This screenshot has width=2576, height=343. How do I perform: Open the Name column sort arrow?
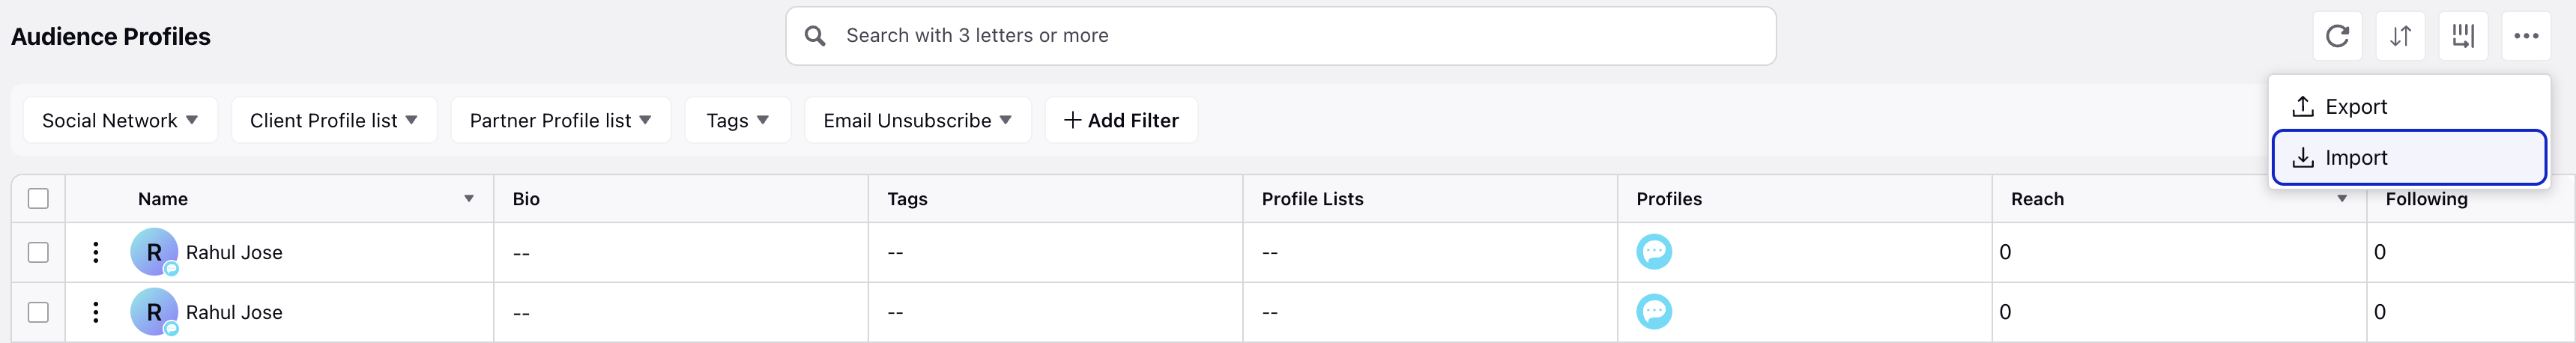(469, 198)
